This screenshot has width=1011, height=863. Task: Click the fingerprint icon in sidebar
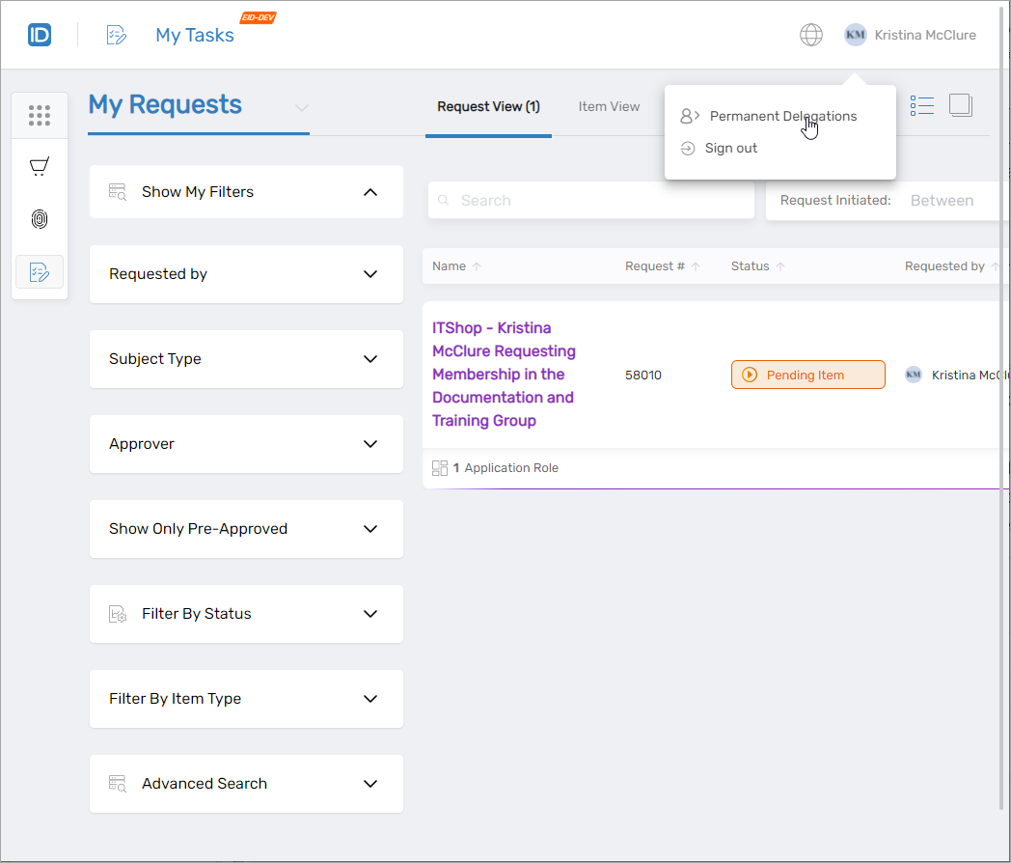click(x=40, y=220)
